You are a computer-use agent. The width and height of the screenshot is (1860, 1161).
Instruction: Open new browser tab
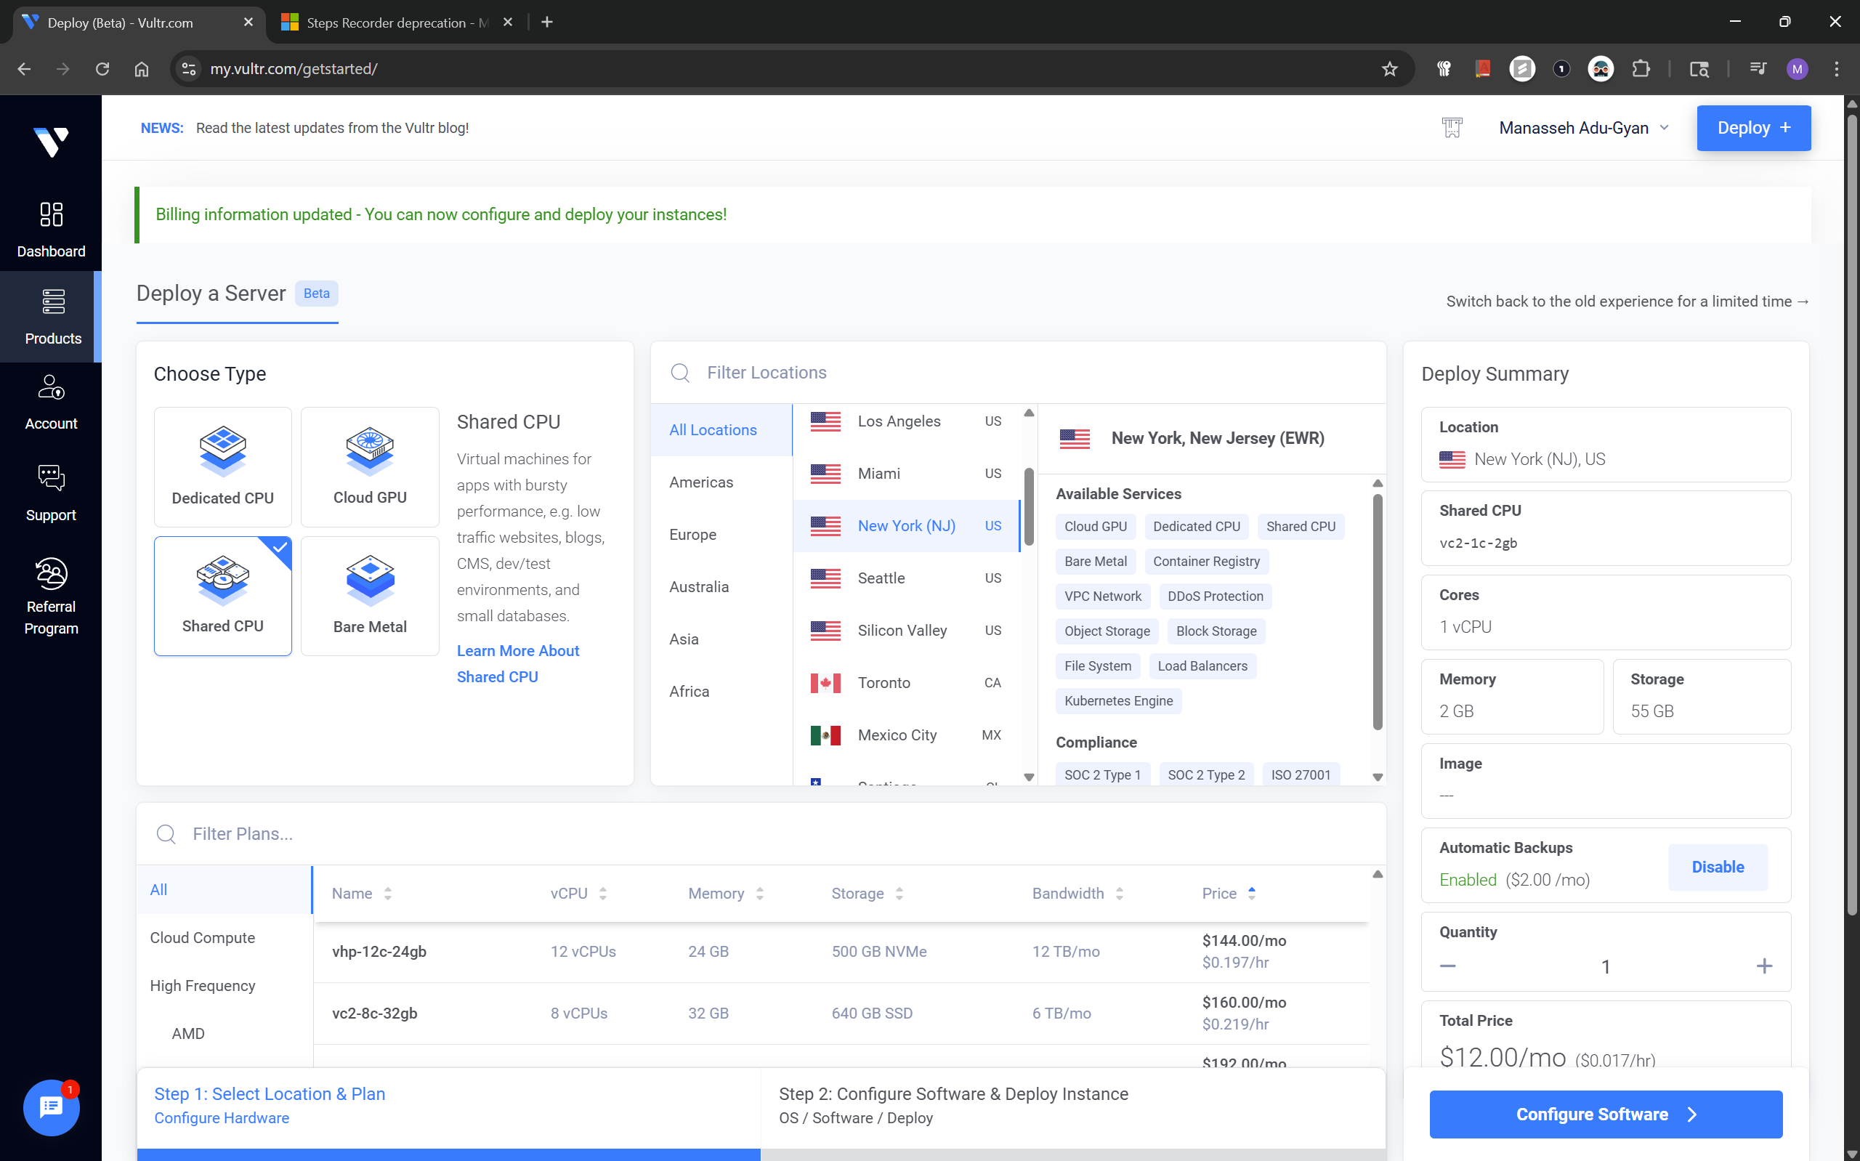coord(546,23)
